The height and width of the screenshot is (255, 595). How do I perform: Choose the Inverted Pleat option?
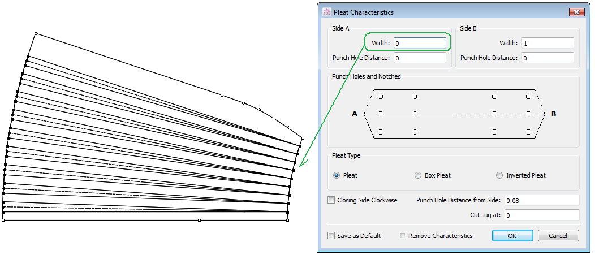pos(499,175)
